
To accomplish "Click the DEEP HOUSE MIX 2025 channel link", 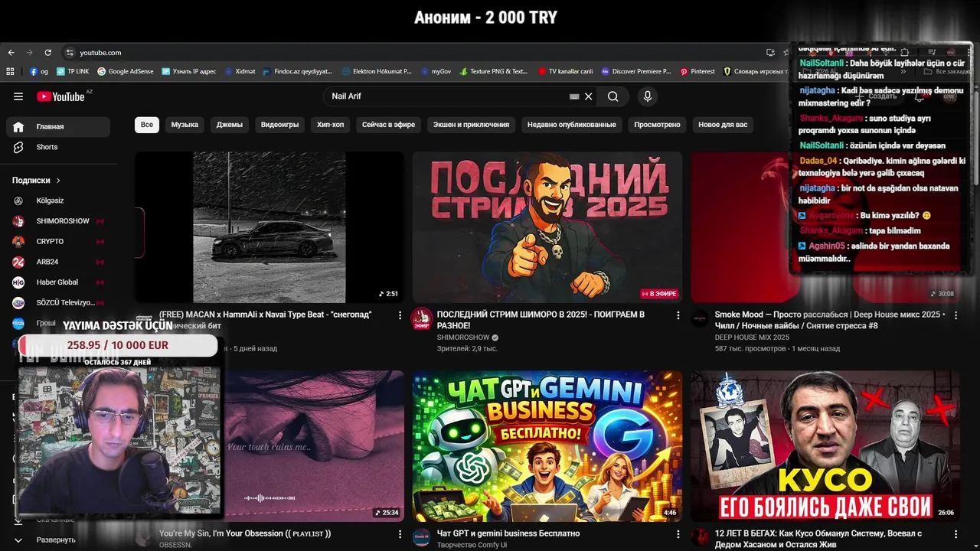I will (x=752, y=337).
